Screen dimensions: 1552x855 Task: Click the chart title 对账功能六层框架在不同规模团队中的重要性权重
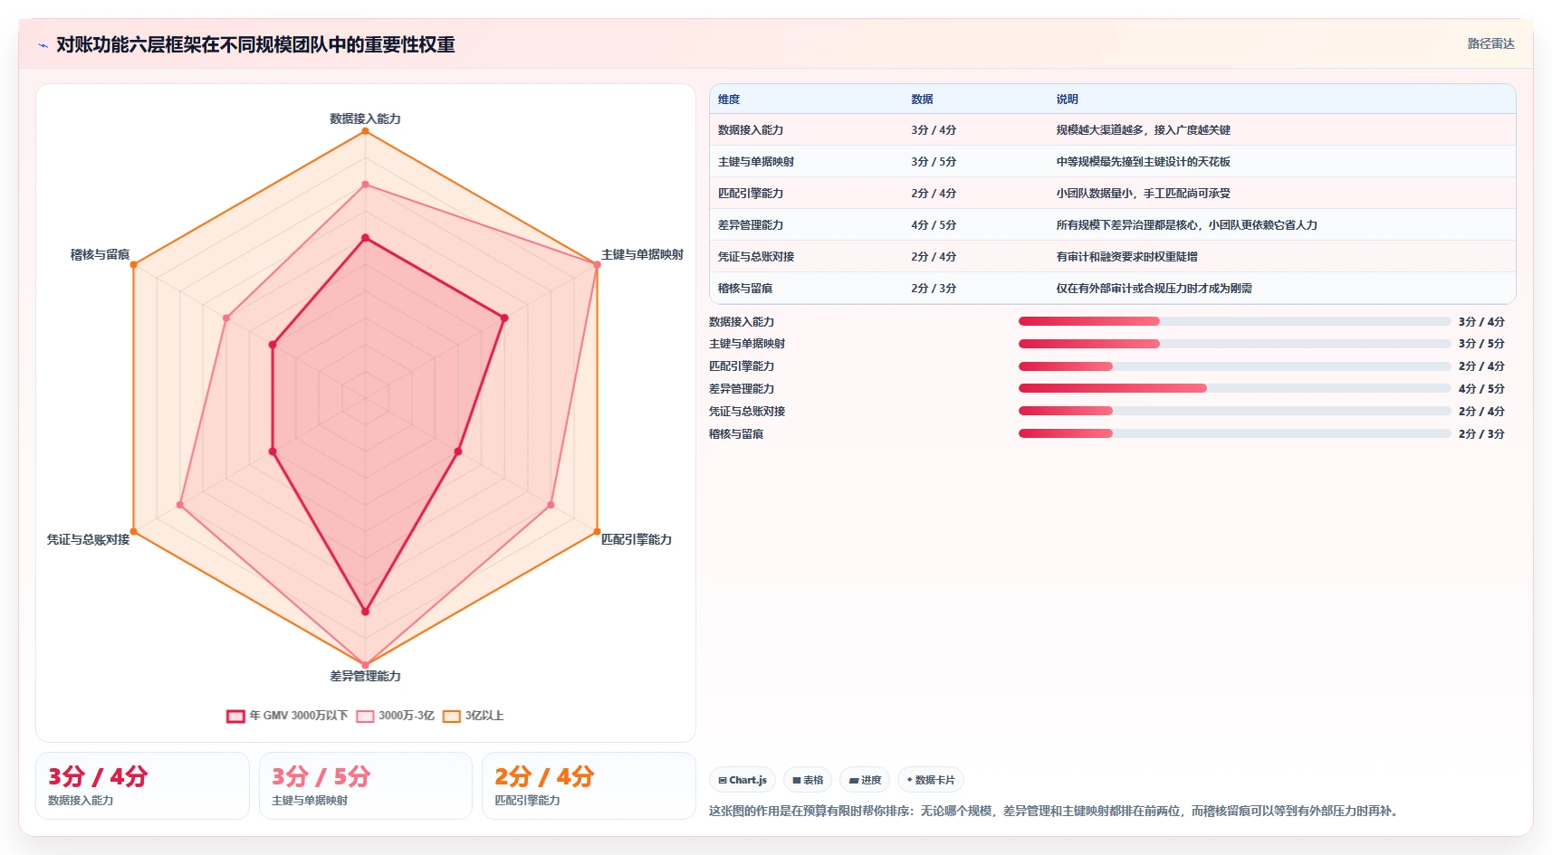pyautogui.click(x=255, y=45)
